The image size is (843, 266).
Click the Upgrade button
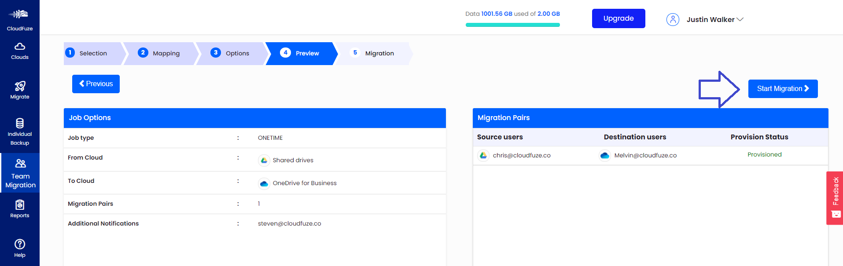click(618, 18)
